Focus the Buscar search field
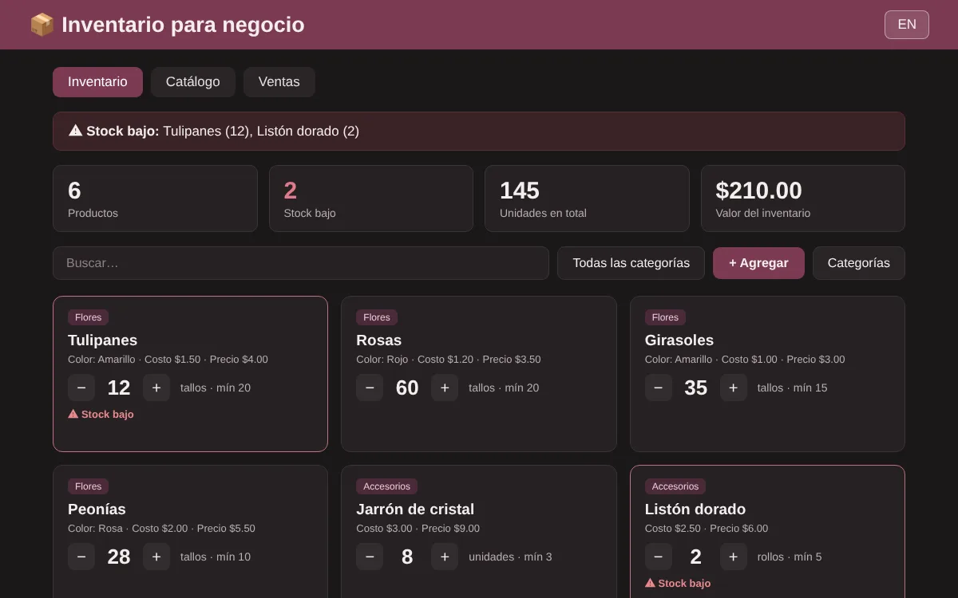Viewport: 958px width, 598px height. pos(301,263)
